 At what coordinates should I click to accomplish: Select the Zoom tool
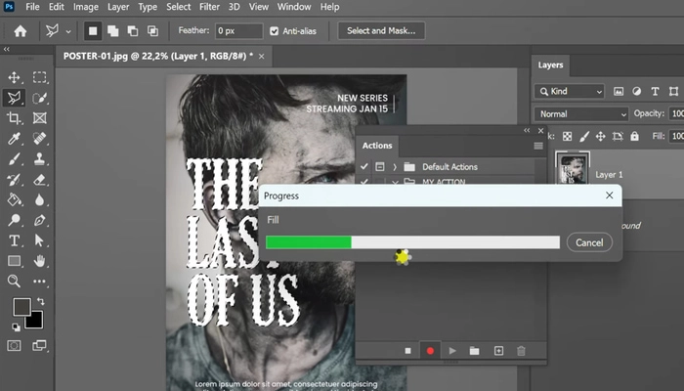14,282
